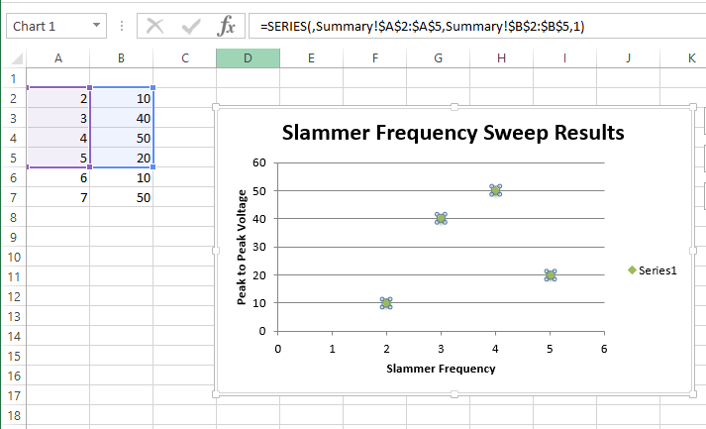Select the data point at 50 volts
Viewport: 706px width, 429px height.
495,190
